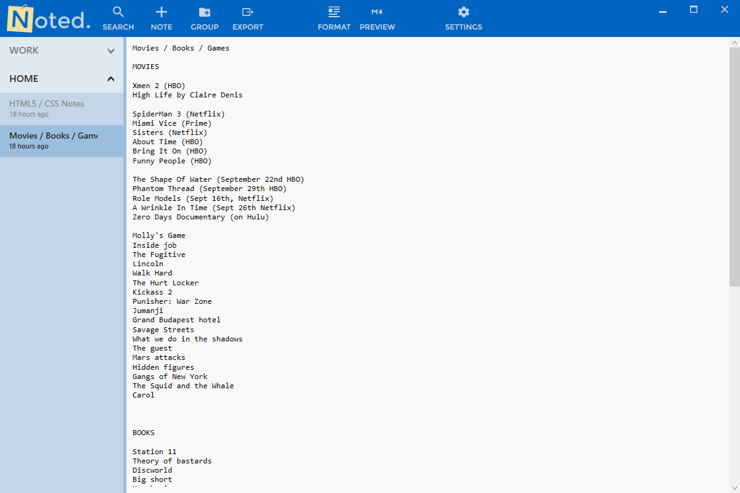This screenshot has width=740, height=493.
Task: Click on 'Savage Streets' line
Action: [x=163, y=330]
